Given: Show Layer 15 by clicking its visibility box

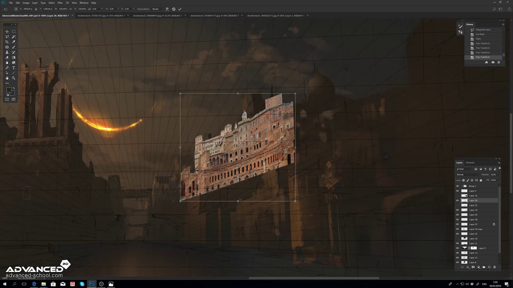Looking at the screenshot, I should (457, 196).
